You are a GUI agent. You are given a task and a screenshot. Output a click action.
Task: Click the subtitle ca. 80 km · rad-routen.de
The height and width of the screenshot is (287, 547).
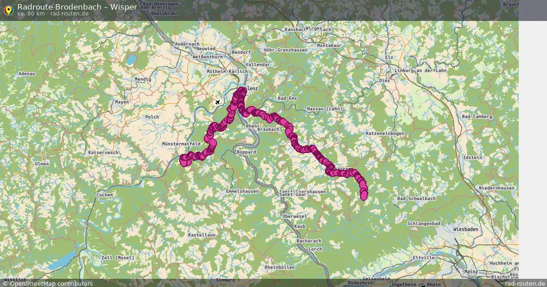coord(53,14)
